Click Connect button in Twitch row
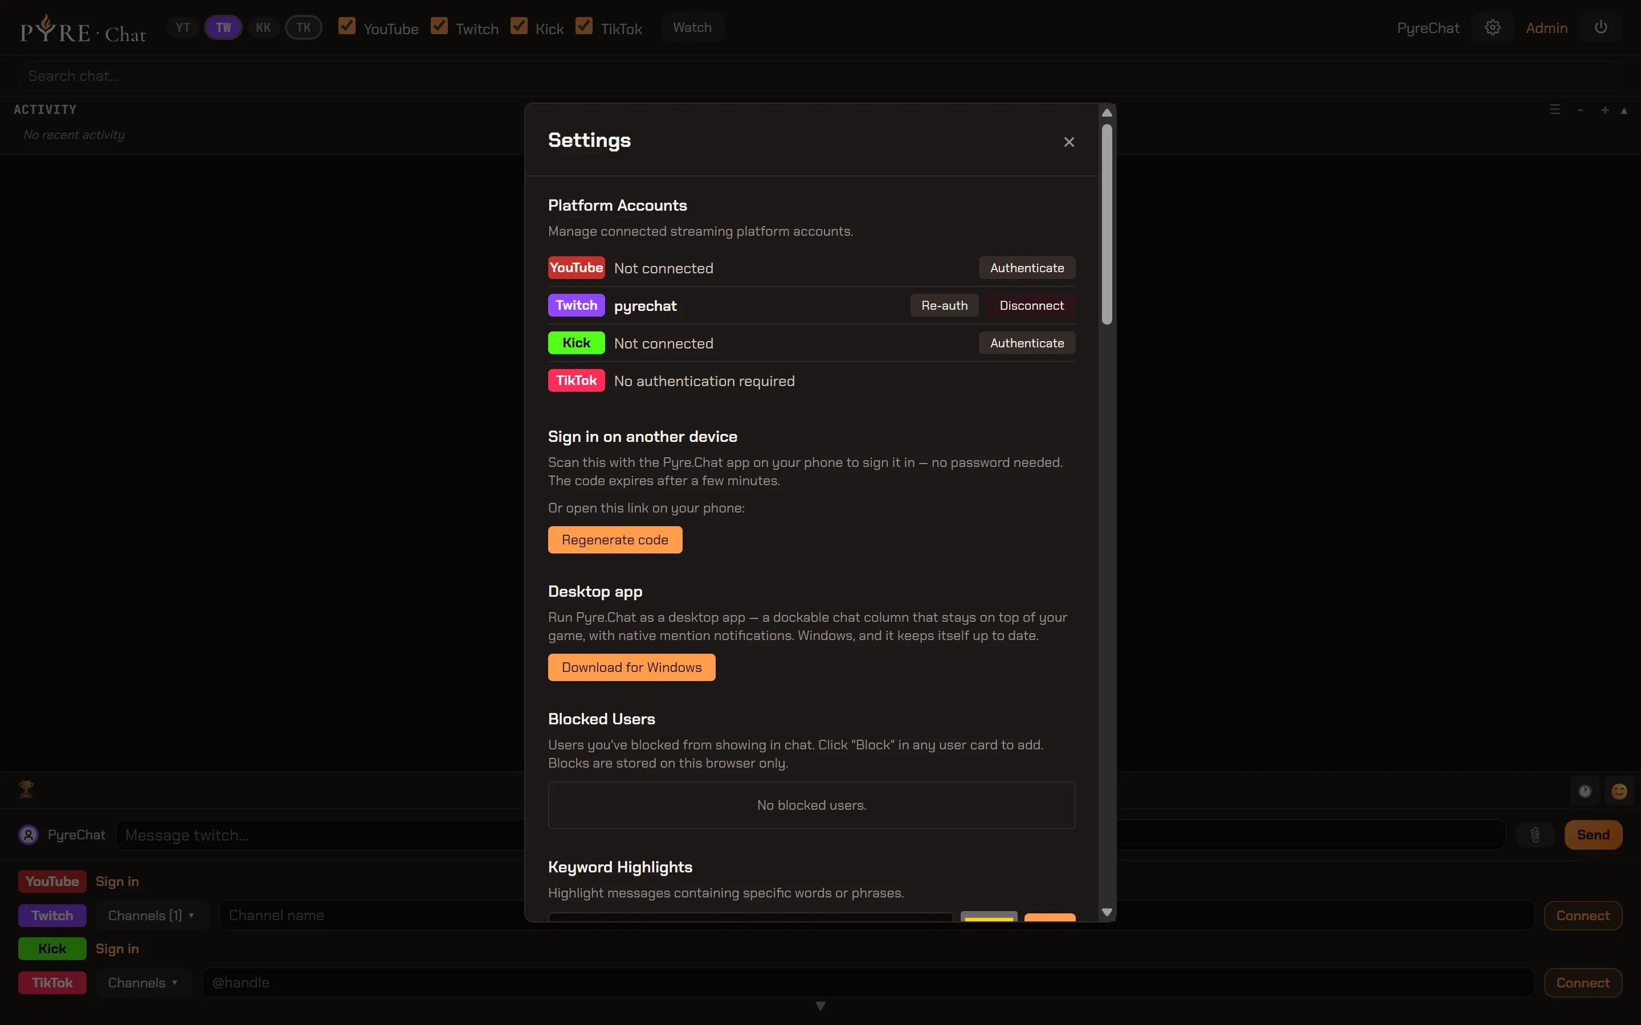1641x1025 pixels. (x=1583, y=916)
